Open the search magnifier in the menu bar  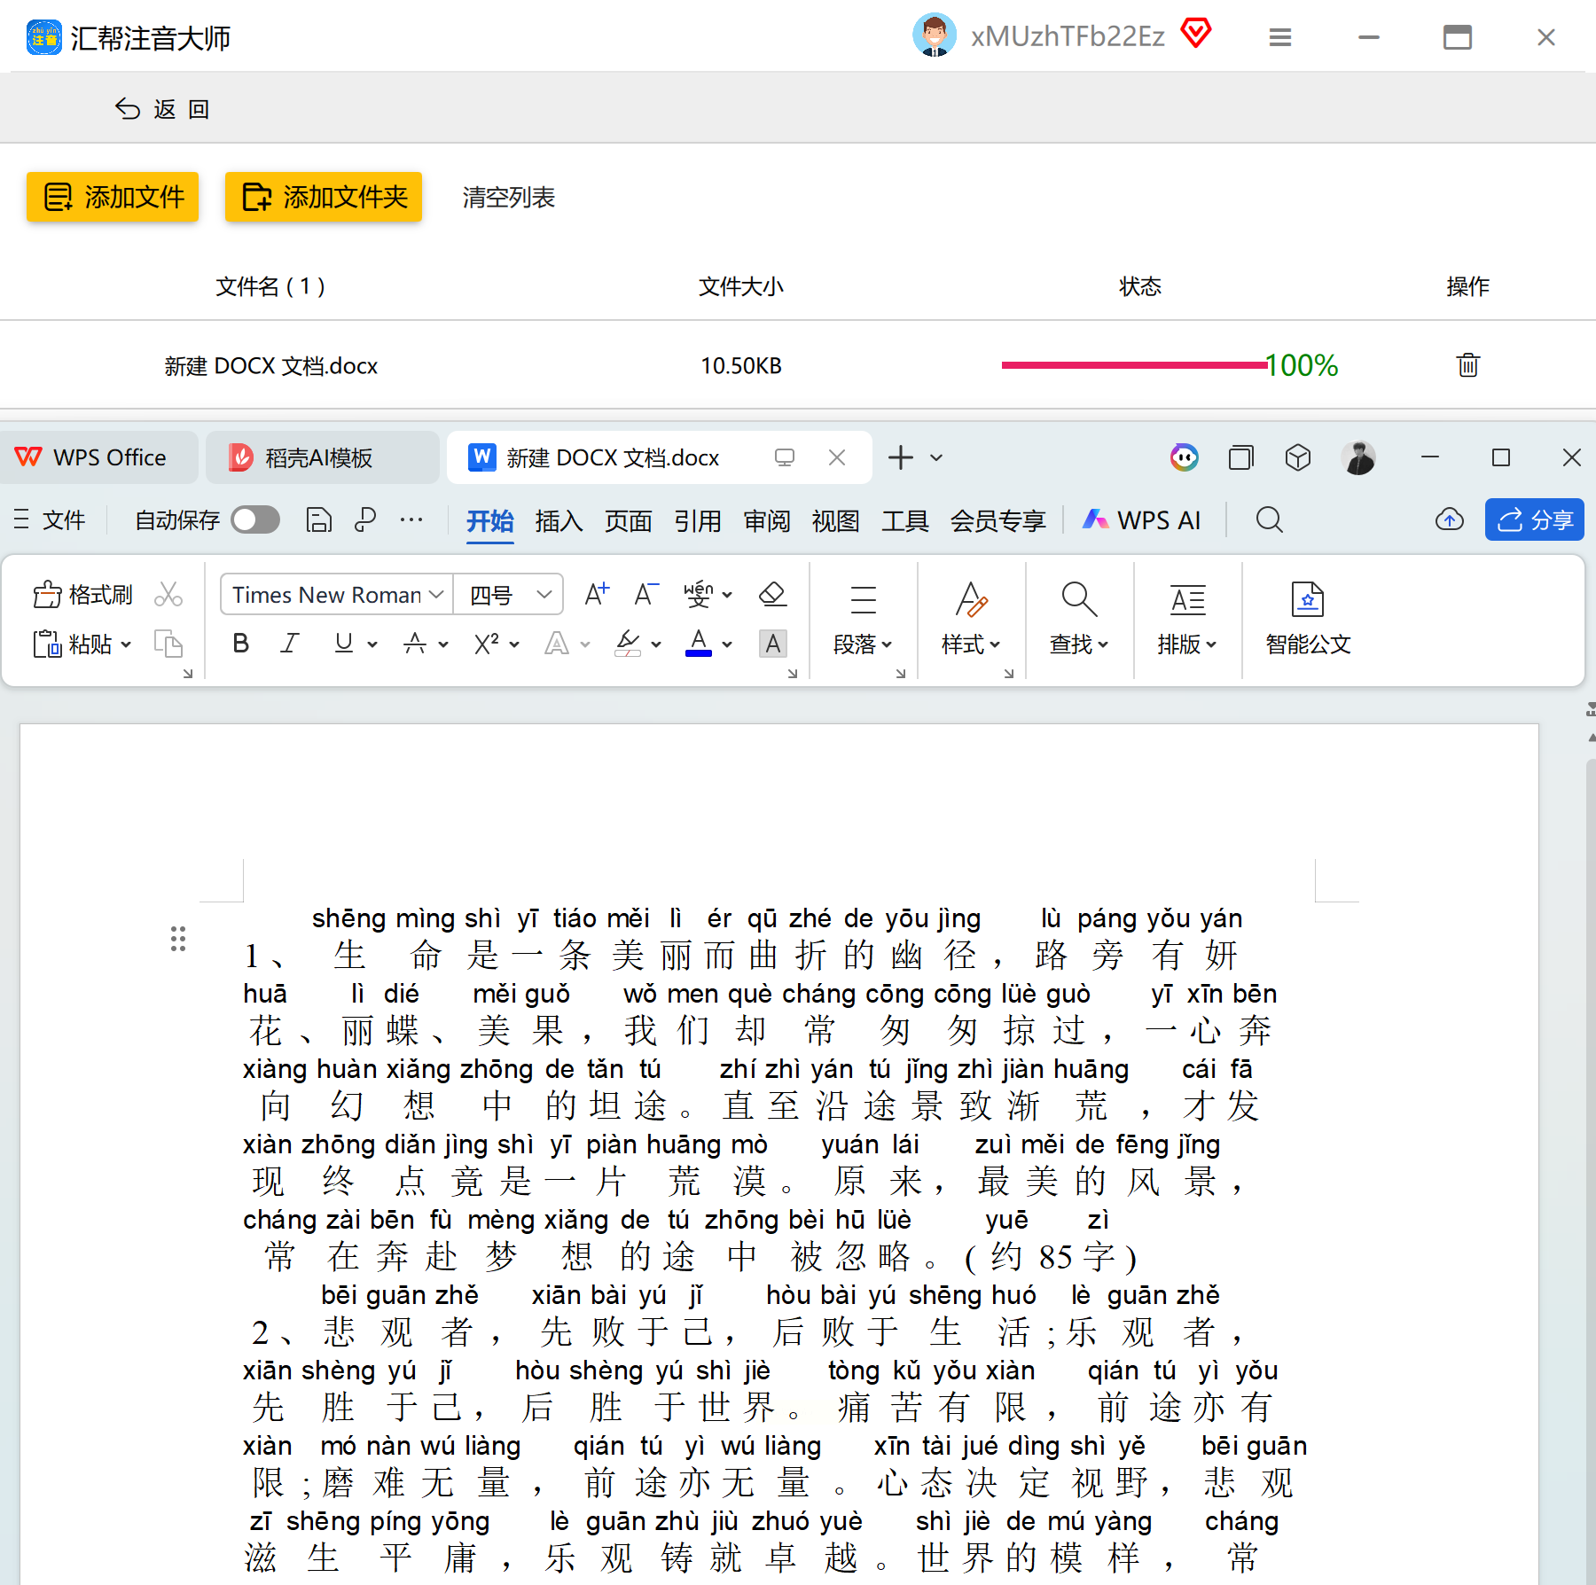tap(1269, 520)
